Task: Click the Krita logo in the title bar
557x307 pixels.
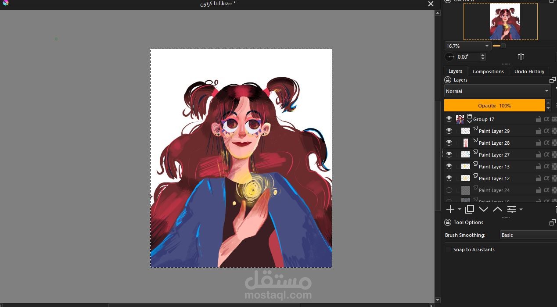Action: click(5, 3)
